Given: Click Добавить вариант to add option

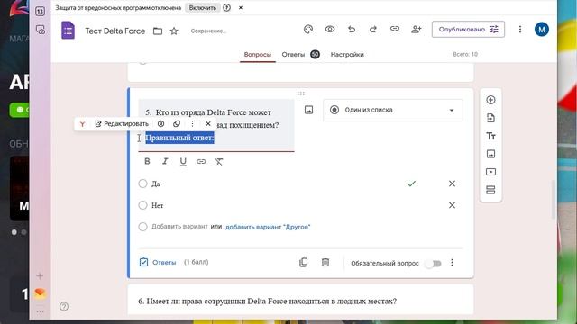Looking at the screenshot, I should coord(179,227).
